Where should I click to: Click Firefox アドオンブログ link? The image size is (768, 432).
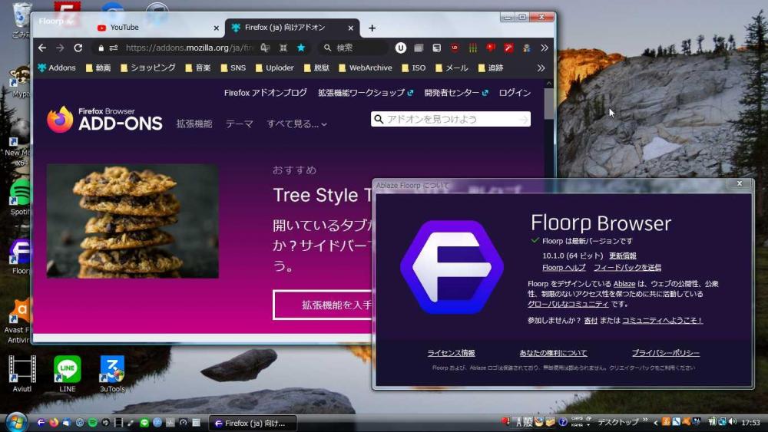click(x=266, y=93)
